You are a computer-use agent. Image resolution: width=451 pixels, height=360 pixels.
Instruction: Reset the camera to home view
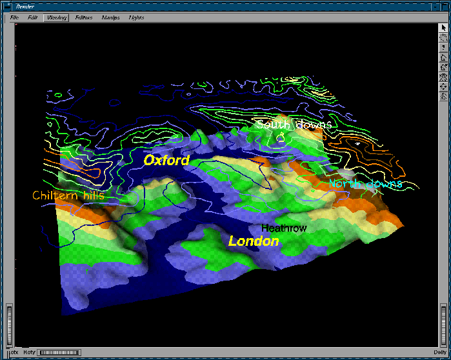coord(443,57)
